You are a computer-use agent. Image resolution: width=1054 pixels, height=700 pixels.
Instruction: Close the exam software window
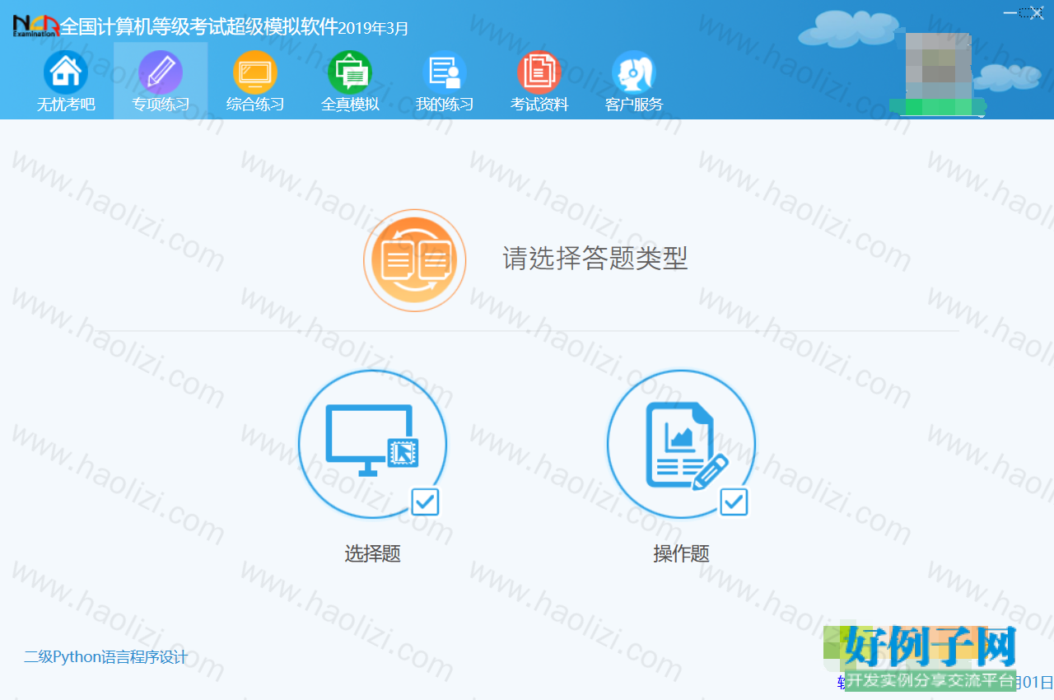(1037, 12)
